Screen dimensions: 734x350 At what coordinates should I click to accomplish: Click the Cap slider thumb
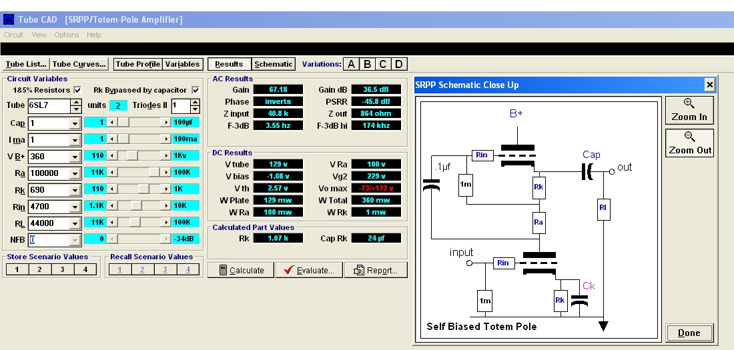tap(123, 123)
